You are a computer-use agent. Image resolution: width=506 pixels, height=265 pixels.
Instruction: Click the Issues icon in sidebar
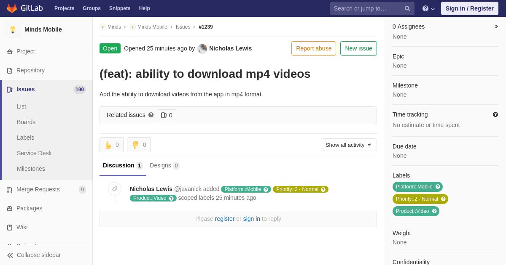tap(10, 89)
